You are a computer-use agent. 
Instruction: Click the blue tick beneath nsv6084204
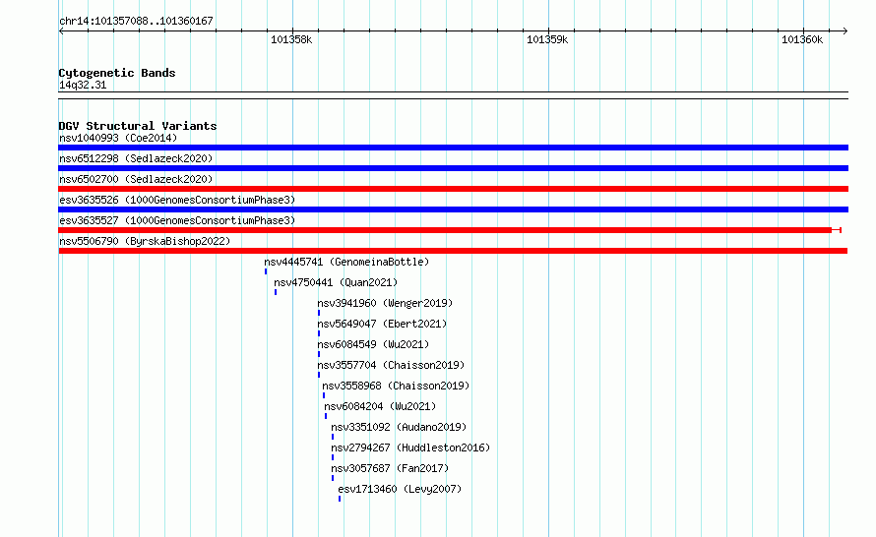(x=326, y=416)
